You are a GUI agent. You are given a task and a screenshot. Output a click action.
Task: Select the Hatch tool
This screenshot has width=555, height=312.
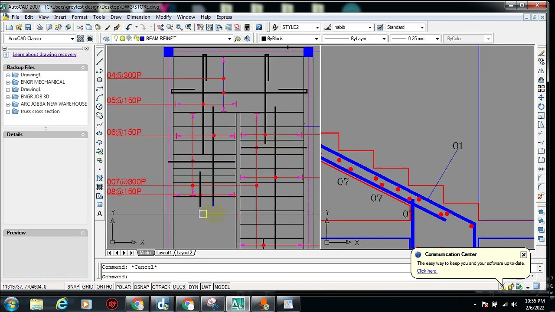click(100, 178)
